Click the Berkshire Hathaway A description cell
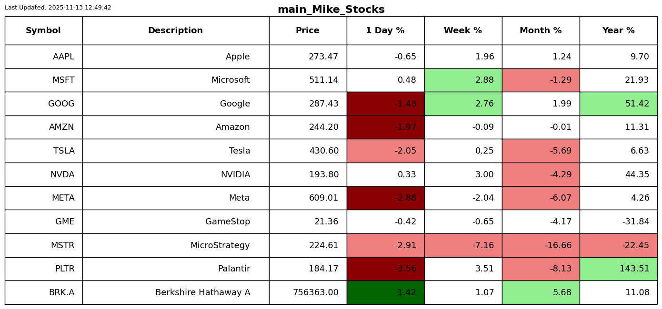 click(175, 292)
